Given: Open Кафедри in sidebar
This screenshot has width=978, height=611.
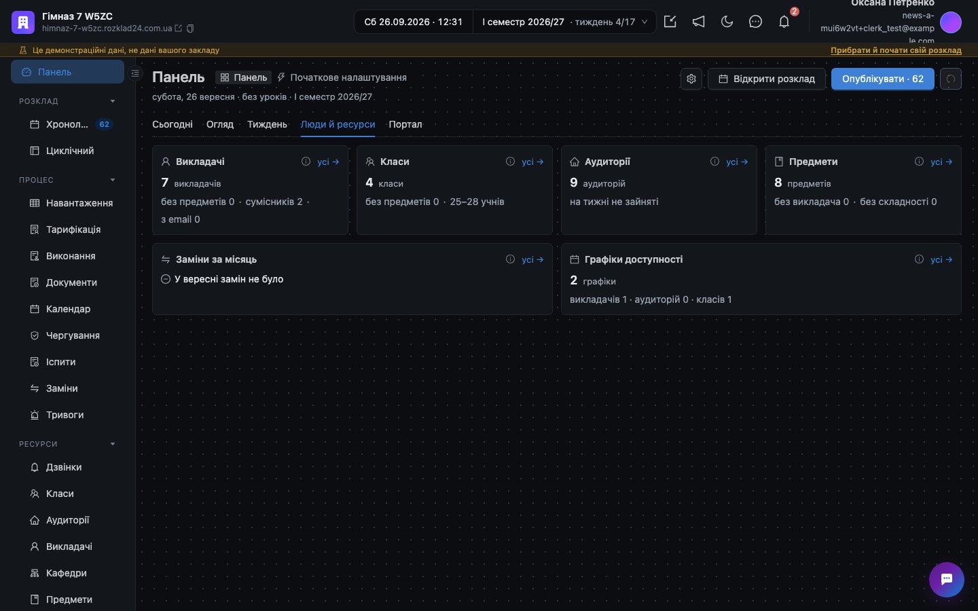Looking at the screenshot, I should (67, 573).
